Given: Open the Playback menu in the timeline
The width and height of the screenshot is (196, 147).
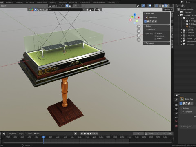Looking at the screenshot, I should click(x=13, y=134).
